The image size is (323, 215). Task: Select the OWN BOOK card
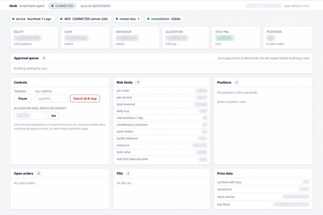point(136,38)
